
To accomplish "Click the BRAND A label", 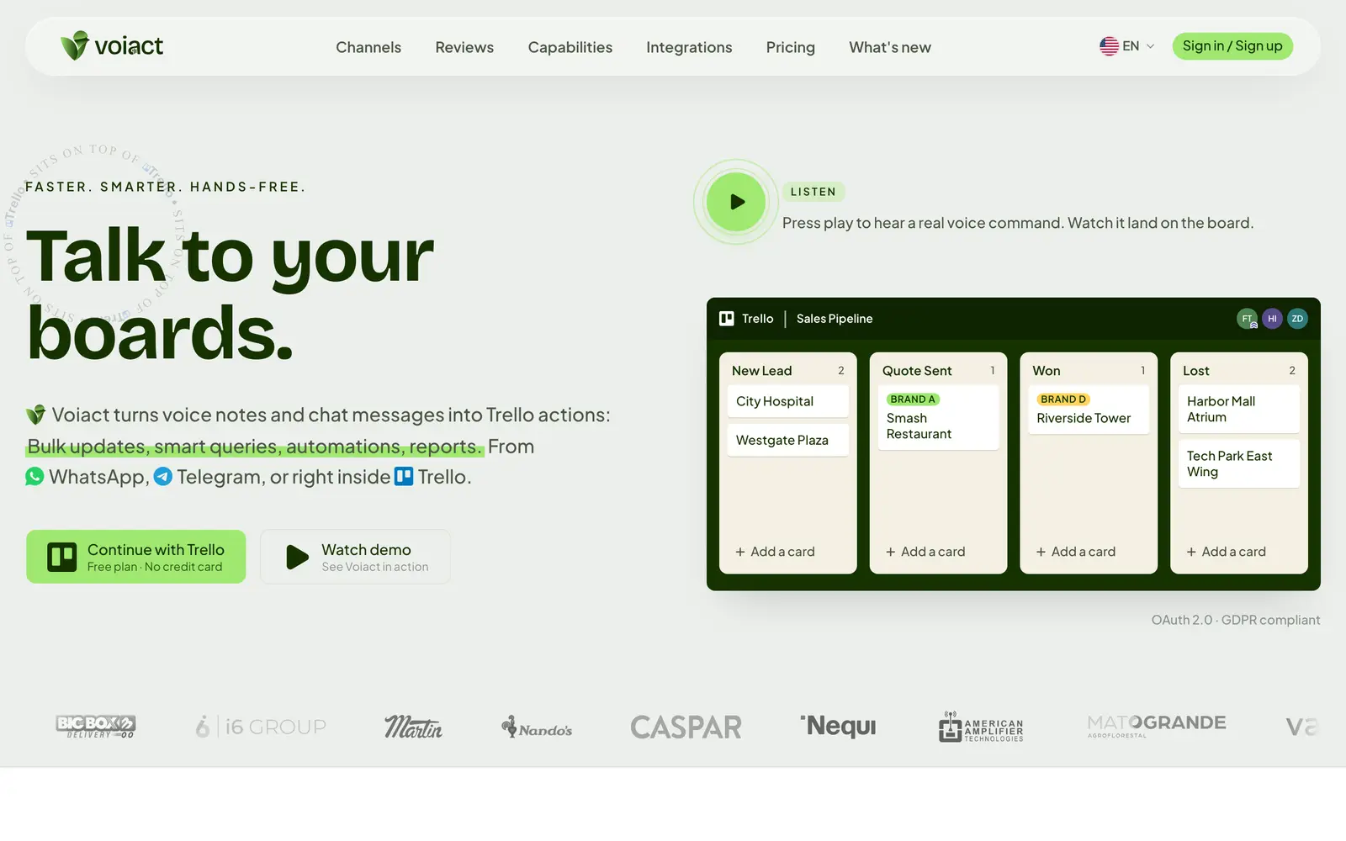I will click(x=913, y=399).
